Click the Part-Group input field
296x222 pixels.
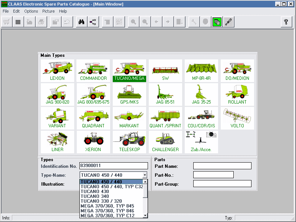(222, 184)
